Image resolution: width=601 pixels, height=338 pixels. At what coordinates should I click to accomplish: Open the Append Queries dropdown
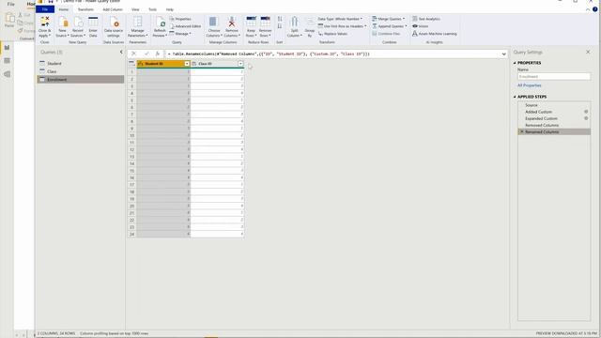tap(389, 26)
